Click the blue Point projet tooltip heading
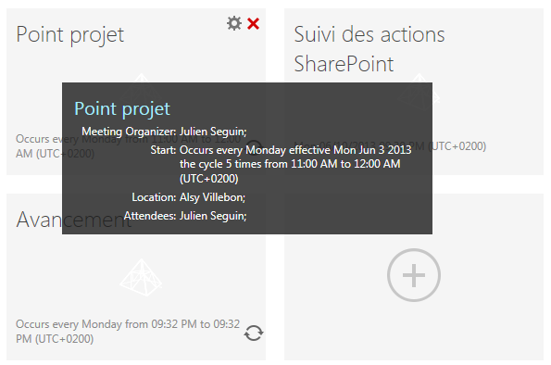This screenshot has height=365, width=551. tap(122, 108)
